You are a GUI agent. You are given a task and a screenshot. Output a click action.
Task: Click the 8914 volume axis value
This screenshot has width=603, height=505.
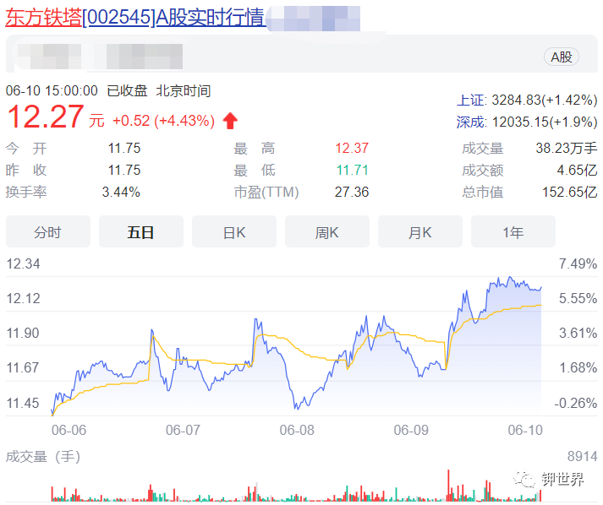click(582, 457)
